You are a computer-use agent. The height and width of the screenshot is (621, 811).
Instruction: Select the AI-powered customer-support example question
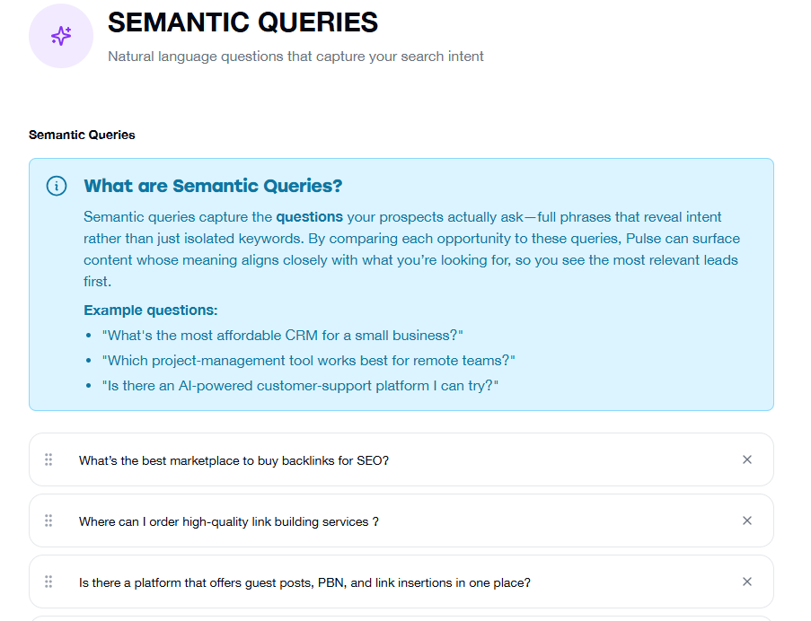coord(301,385)
